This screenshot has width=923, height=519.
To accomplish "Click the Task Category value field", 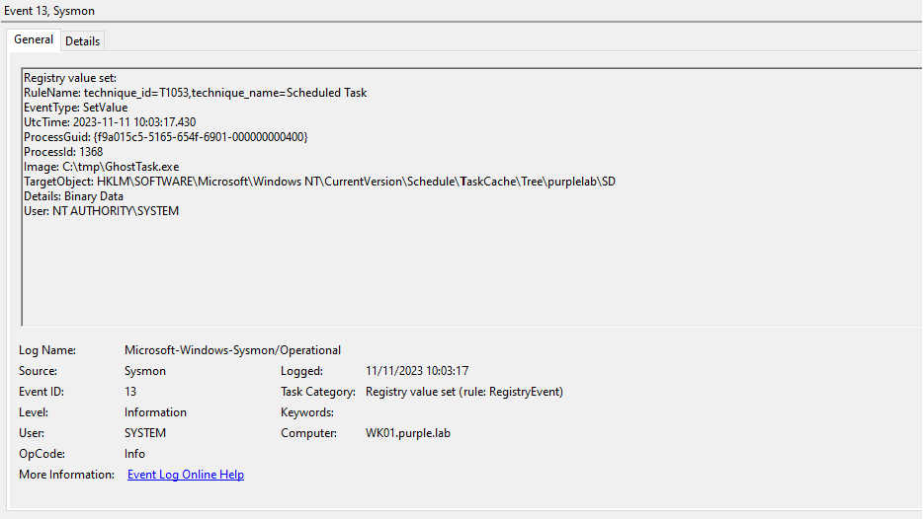I will click(463, 392).
